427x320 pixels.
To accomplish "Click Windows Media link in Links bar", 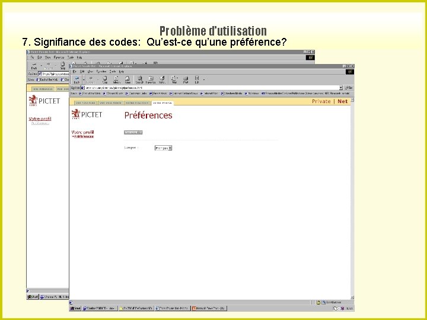I will [231, 94].
